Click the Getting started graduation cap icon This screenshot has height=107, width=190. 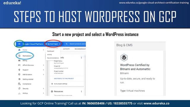pos(19,79)
